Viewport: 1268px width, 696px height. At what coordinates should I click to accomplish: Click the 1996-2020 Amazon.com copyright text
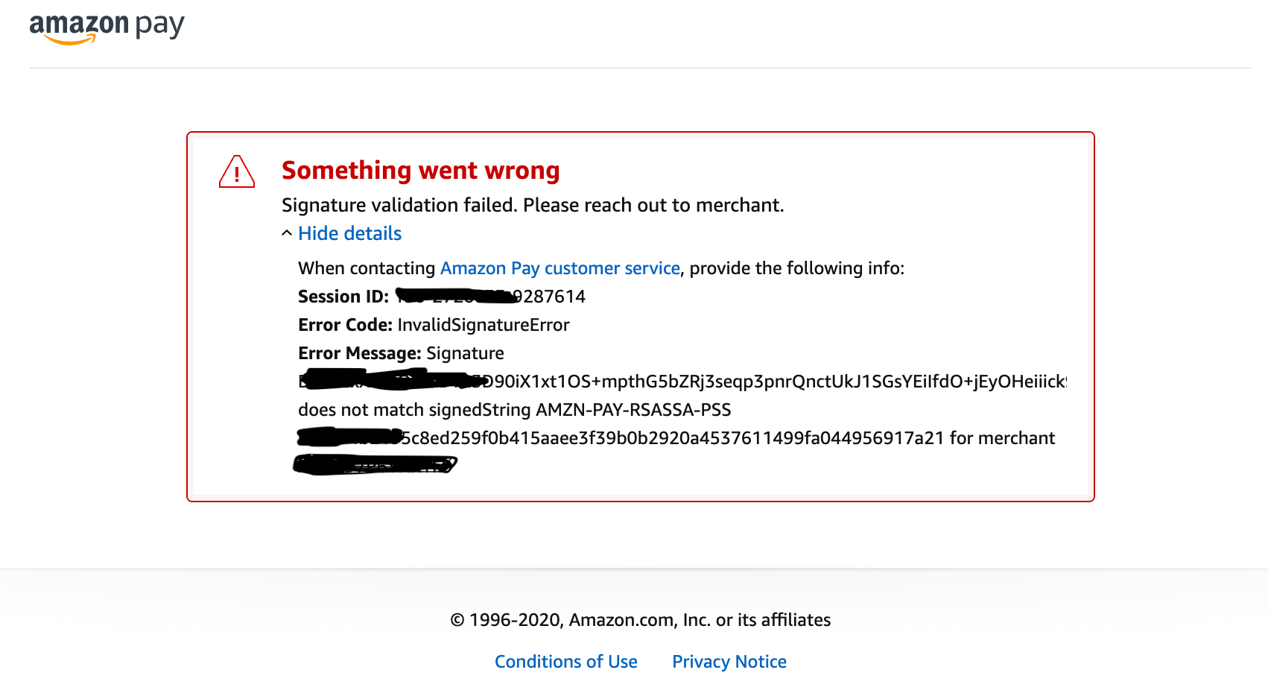click(640, 620)
